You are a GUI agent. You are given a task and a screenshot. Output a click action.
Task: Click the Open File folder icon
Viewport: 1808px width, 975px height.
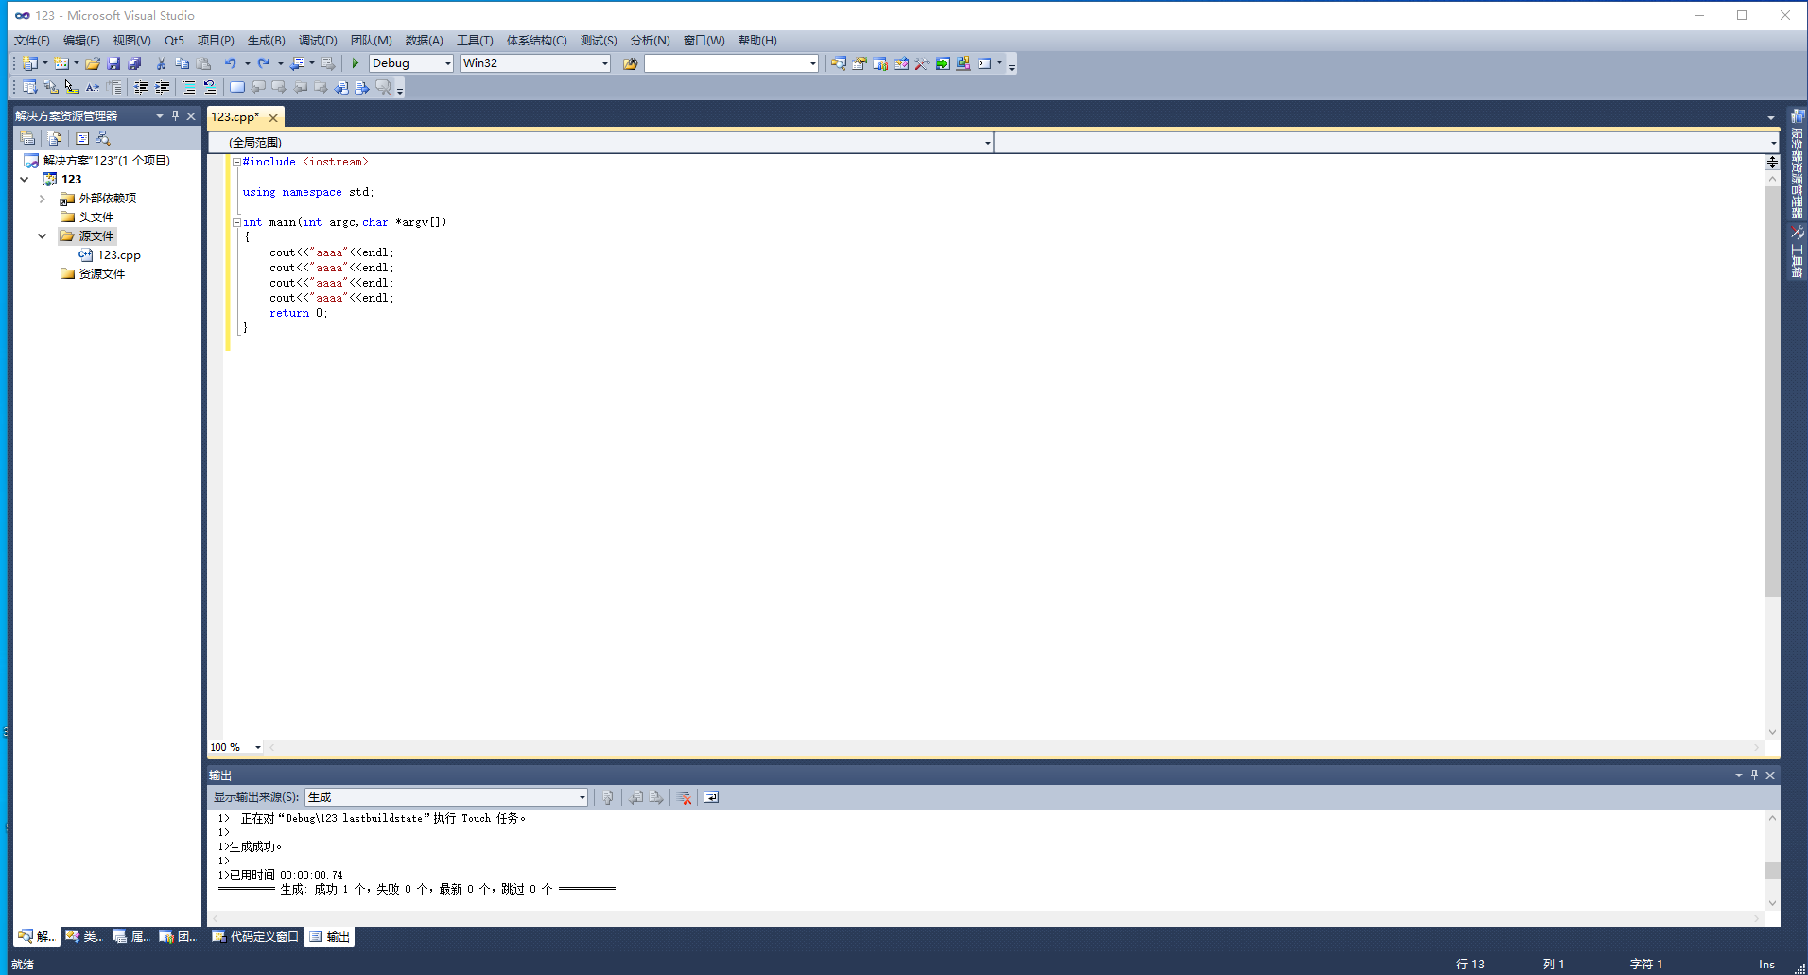[93, 63]
